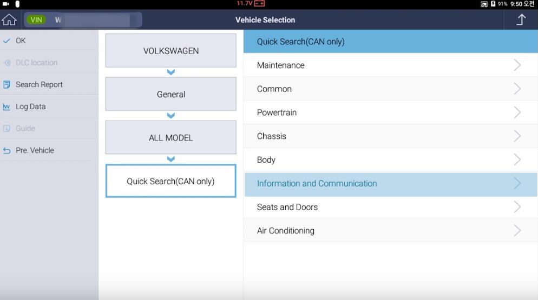Tap the Home icon in top bar

point(9,20)
